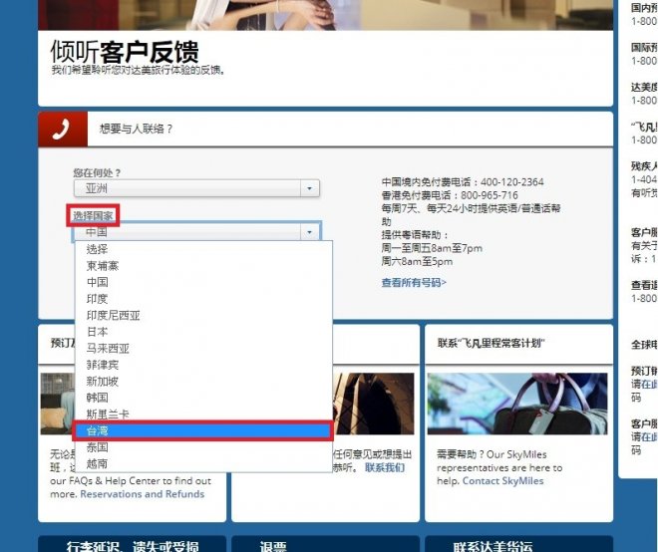Open the Contact SkyMiles link
The image size is (658, 552).
502,481
